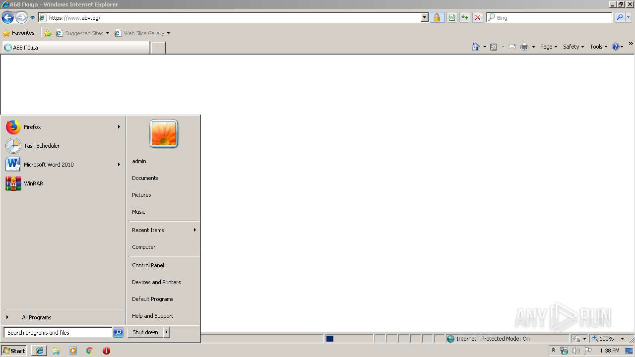This screenshot has width=635, height=357.
Task: Open the Shut down options arrow
Action: pos(167,332)
